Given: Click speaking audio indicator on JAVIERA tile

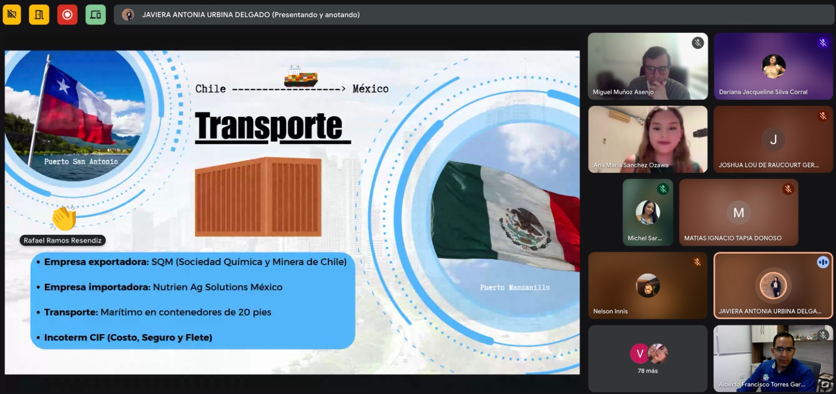Looking at the screenshot, I should click(823, 262).
